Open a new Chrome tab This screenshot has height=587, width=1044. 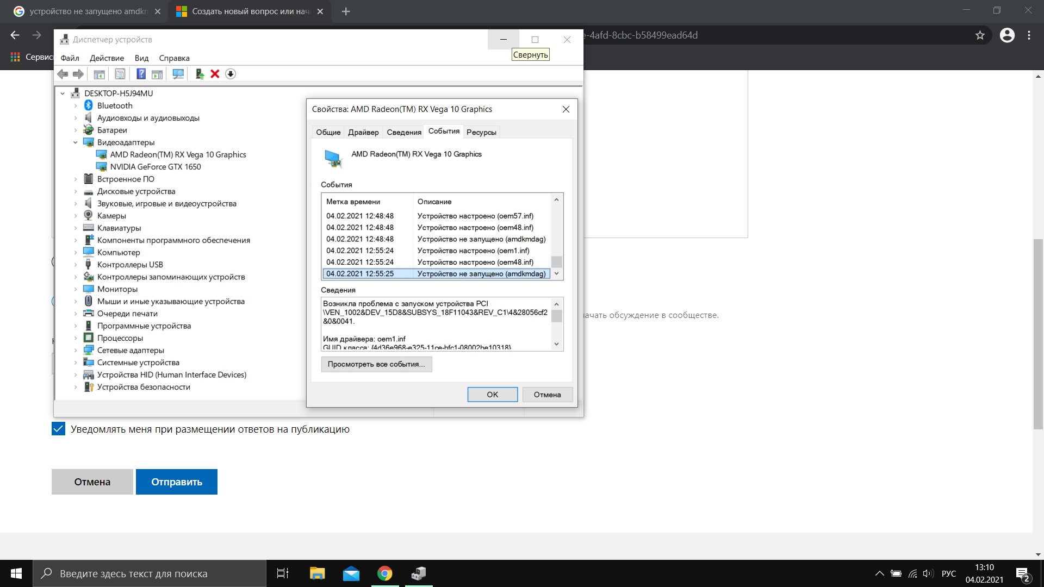346,11
